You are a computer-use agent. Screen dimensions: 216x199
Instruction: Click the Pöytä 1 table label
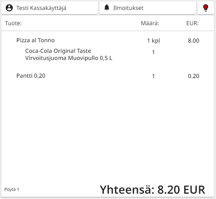(12, 189)
